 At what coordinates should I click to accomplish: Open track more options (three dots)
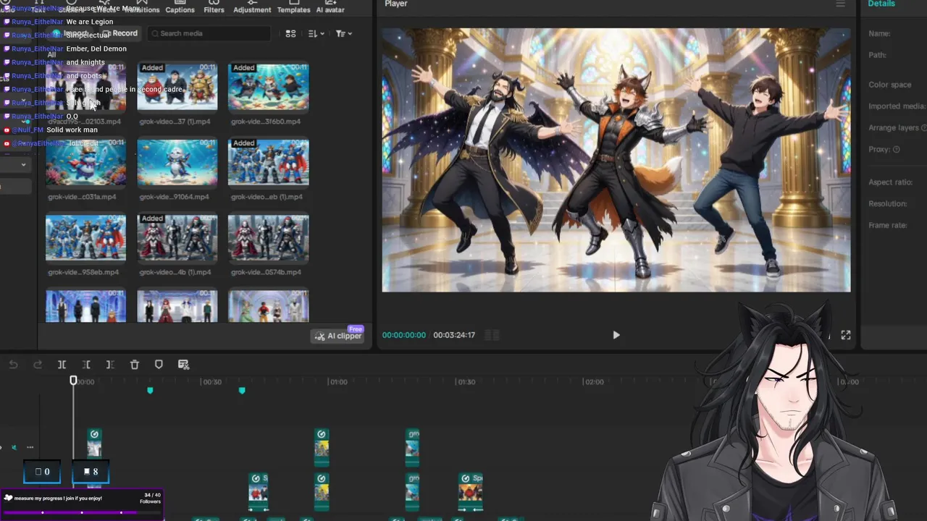coord(30,447)
